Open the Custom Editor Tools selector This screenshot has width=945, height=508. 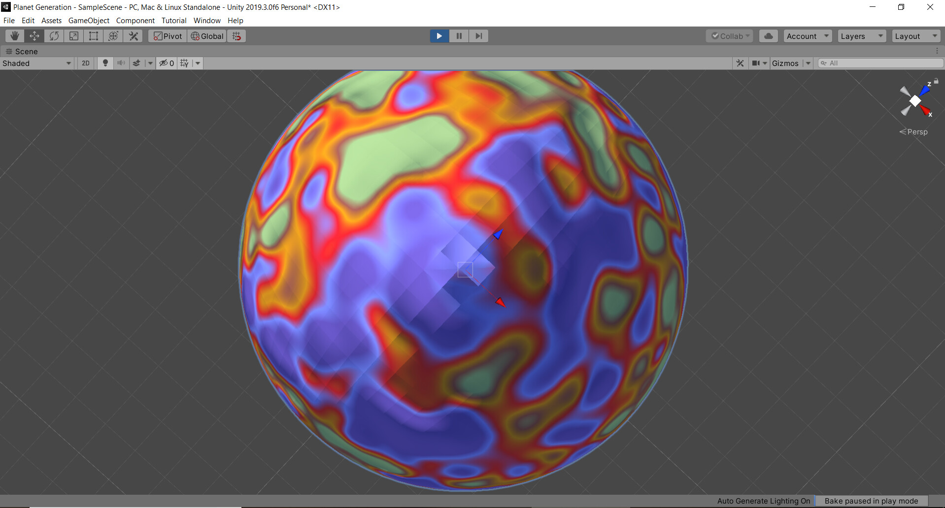tap(133, 35)
